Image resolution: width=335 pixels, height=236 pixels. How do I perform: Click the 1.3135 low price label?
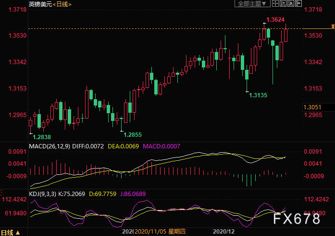[x=258, y=96]
